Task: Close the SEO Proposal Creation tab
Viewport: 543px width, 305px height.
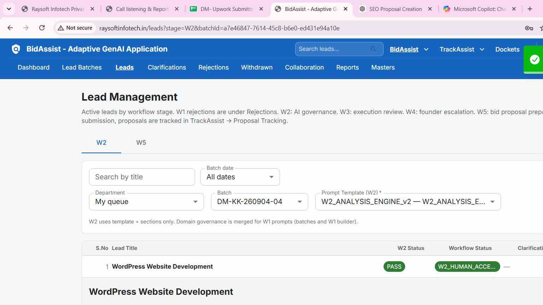Action: (430, 9)
